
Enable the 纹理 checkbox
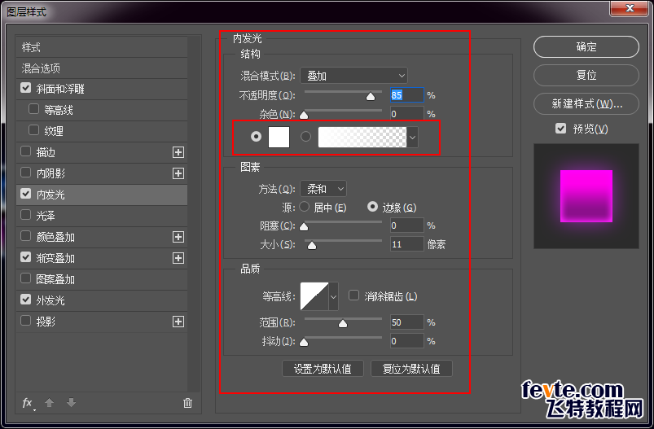pyautogui.click(x=33, y=130)
